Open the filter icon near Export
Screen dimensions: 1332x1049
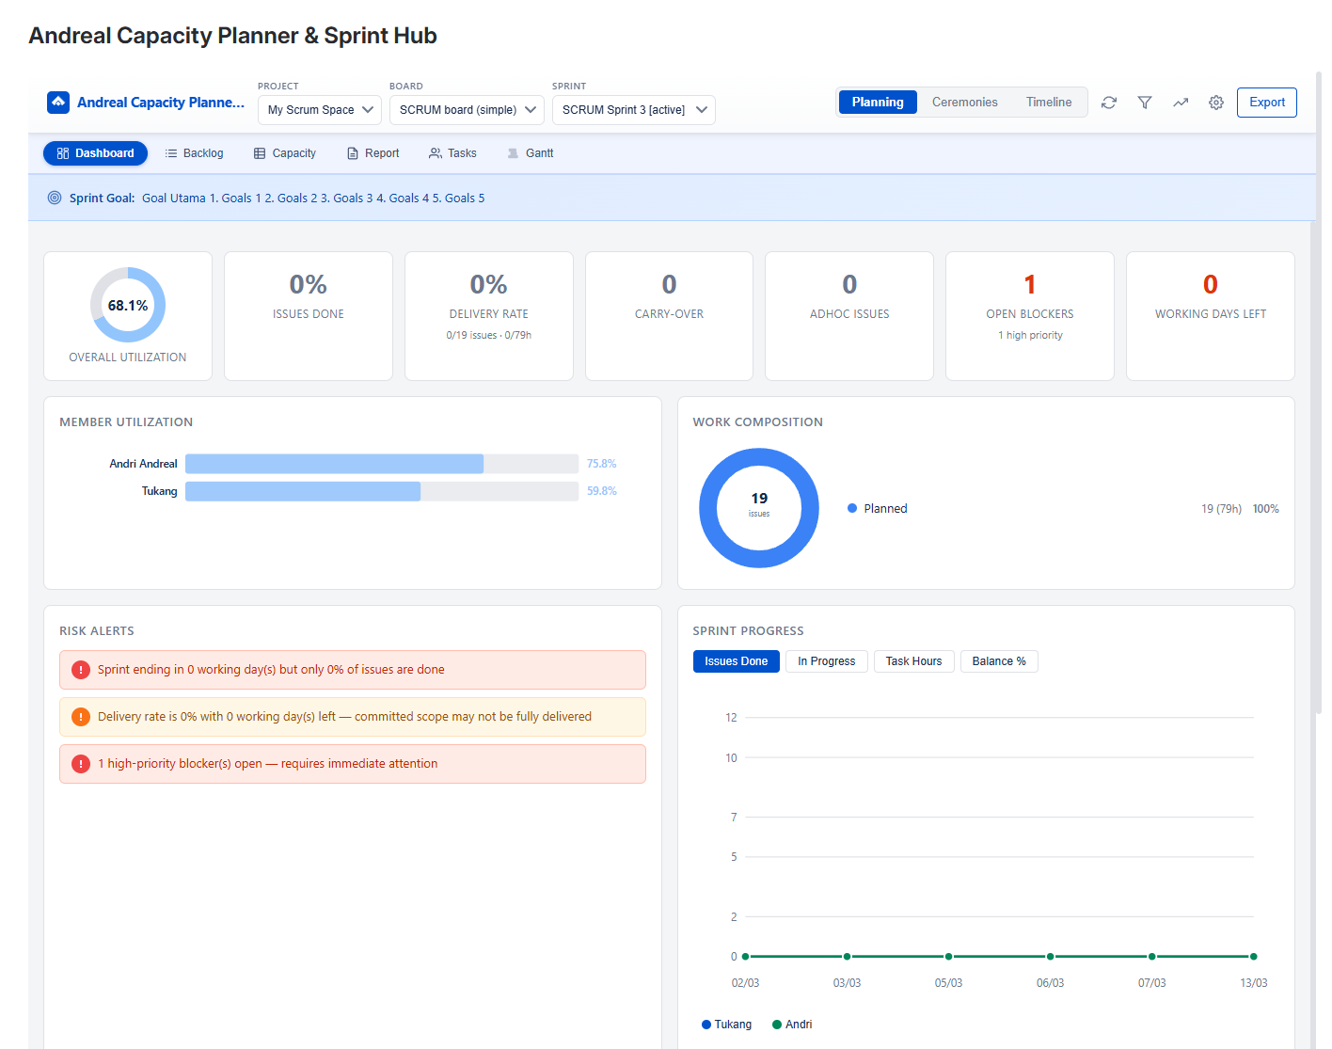[1145, 102]
